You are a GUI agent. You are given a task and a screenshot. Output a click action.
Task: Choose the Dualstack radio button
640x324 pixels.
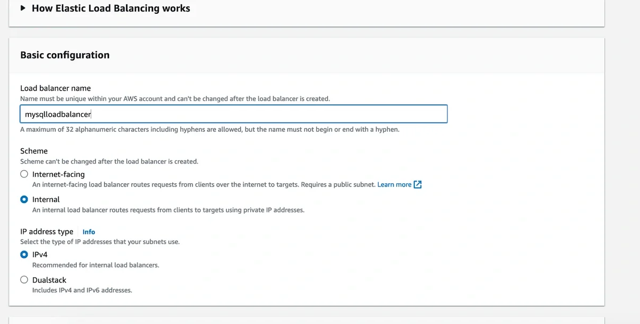(24, 280)
